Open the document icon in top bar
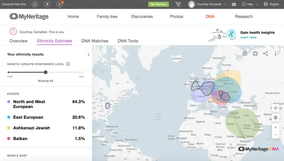Screen dimensions: 284x161 tap(47, 4)
